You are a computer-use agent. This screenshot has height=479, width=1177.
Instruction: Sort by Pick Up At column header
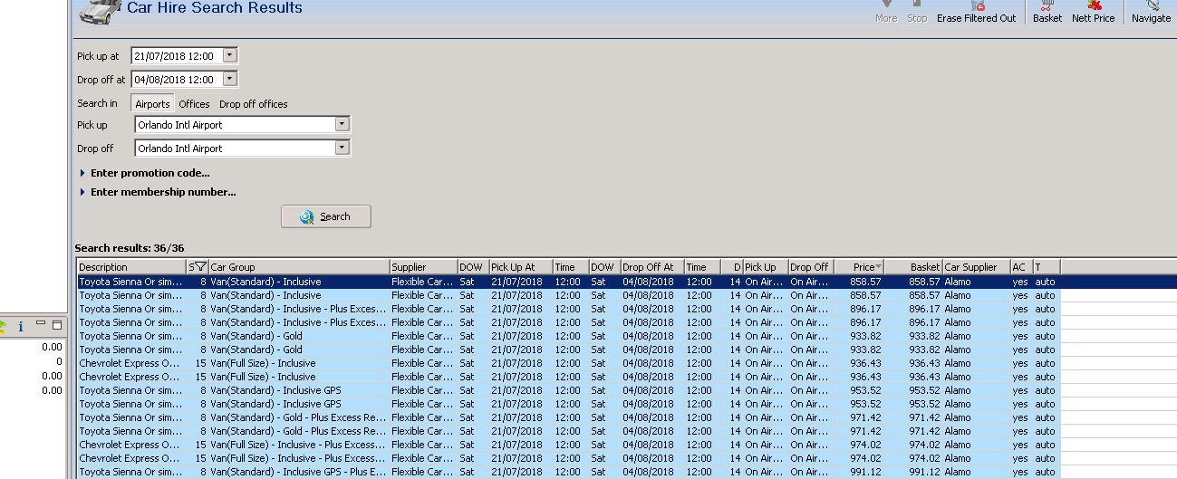[521, 267]
